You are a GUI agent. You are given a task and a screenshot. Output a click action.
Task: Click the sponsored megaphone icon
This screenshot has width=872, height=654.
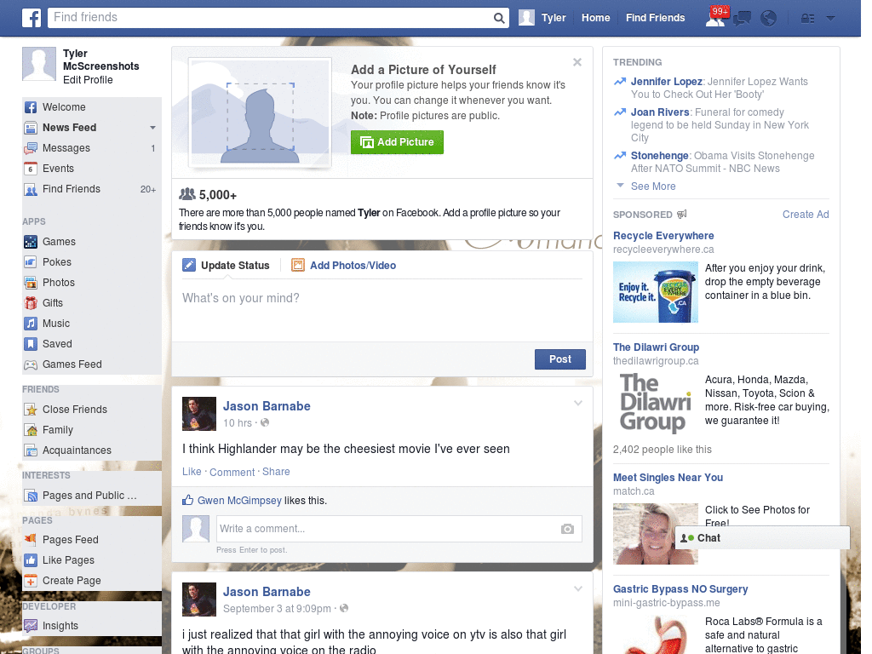coord(682,214)
